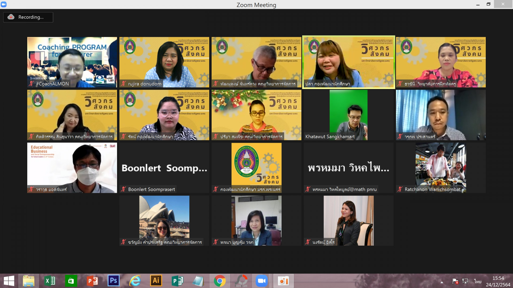Open Microsoft Publisher from the taskbar

click(177, 281)
